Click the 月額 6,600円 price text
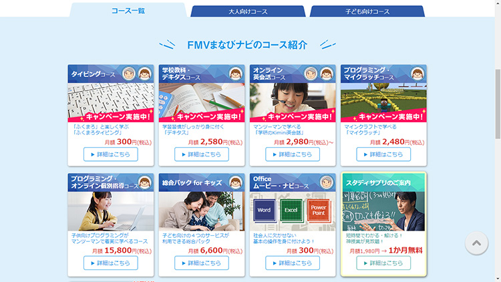 pyautogui.click(x=215, y=251)
